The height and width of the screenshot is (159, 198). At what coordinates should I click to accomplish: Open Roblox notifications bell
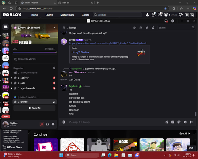tap(147, 15)
